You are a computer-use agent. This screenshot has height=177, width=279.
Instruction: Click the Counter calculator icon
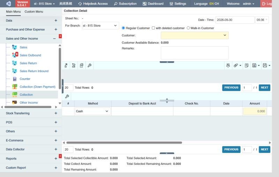pos(15,79)
